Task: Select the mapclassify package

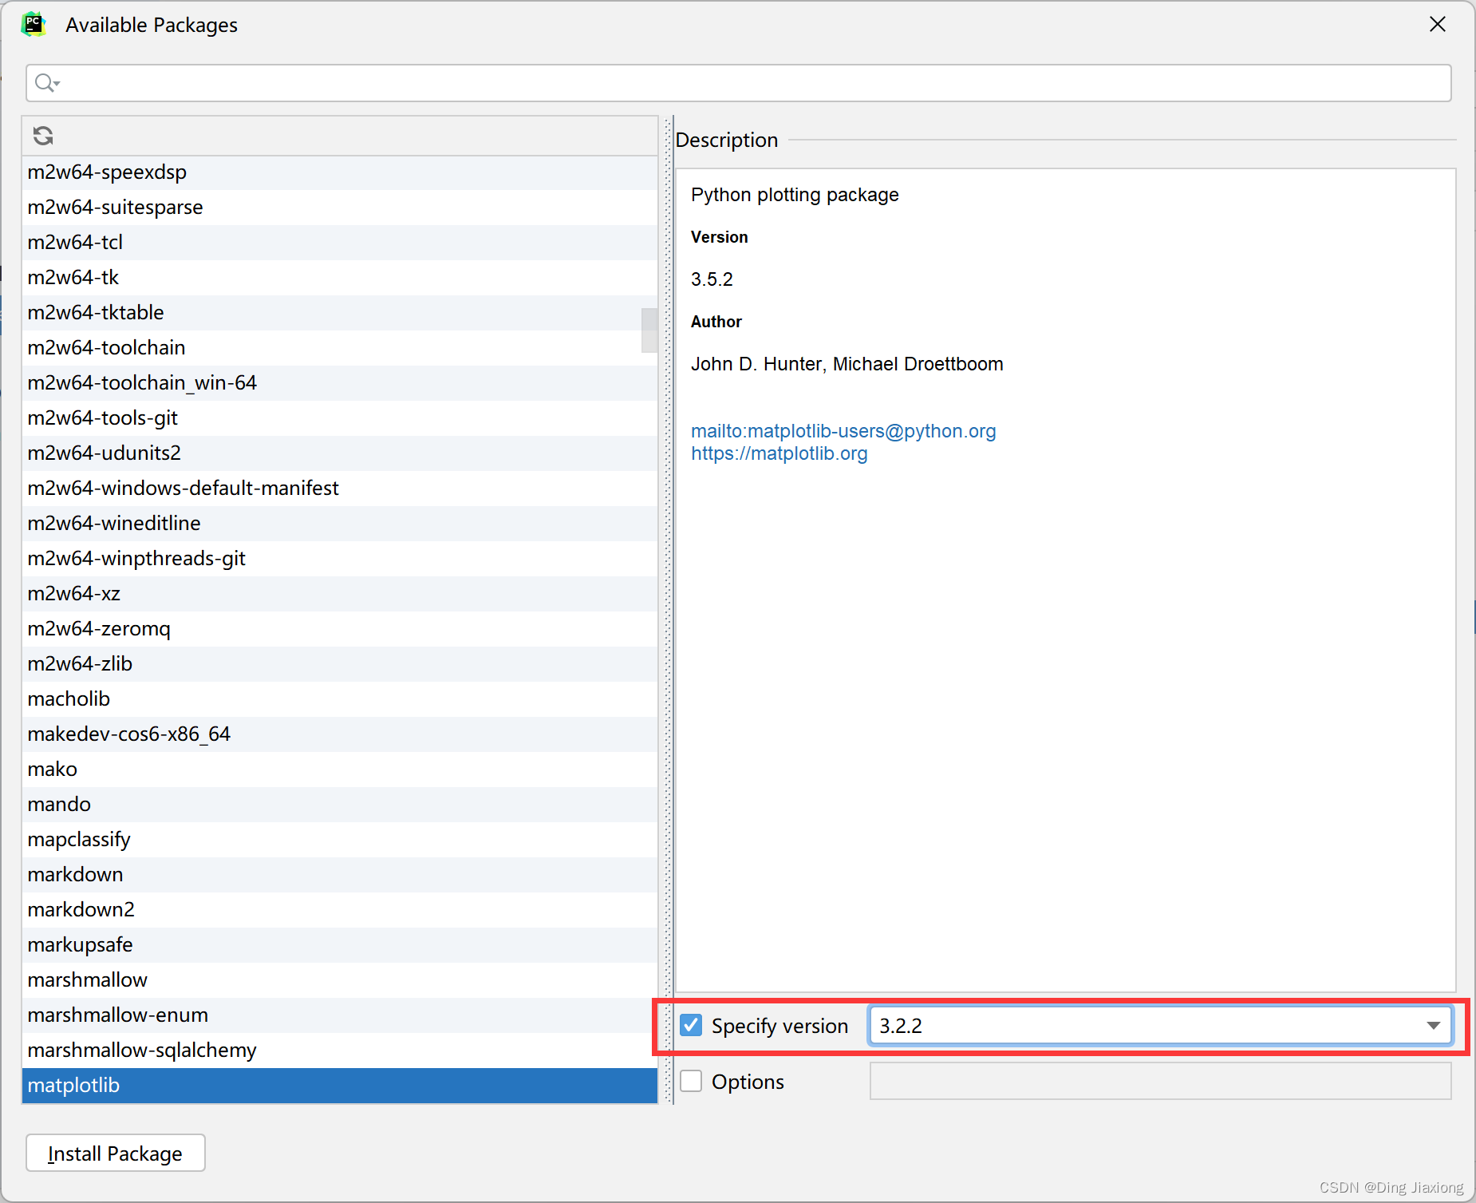Action: [340, 840]
